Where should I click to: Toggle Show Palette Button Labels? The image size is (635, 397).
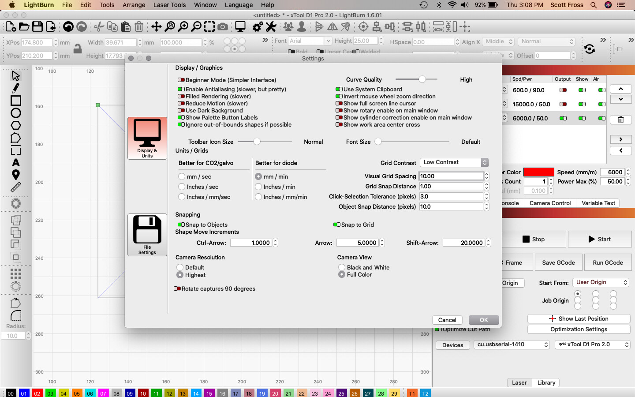point(218,117)
